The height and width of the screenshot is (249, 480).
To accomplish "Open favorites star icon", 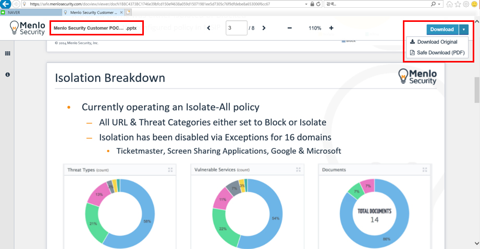I will tap(458, 4).
